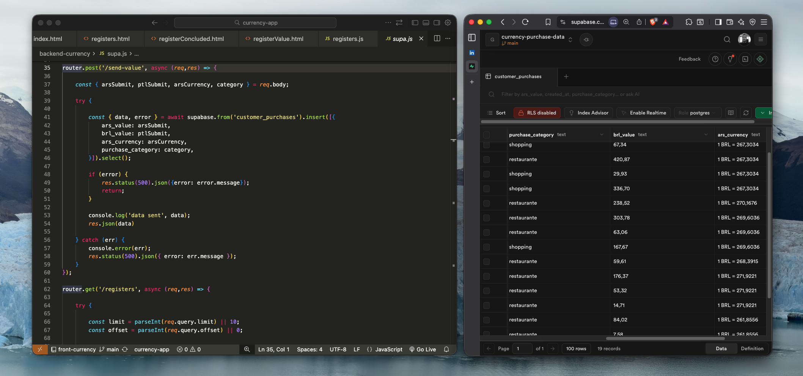The width and height of the screenshot is (803, 376).
Task: Switch to registerConcluded.html tab
Action: point(191,39)
